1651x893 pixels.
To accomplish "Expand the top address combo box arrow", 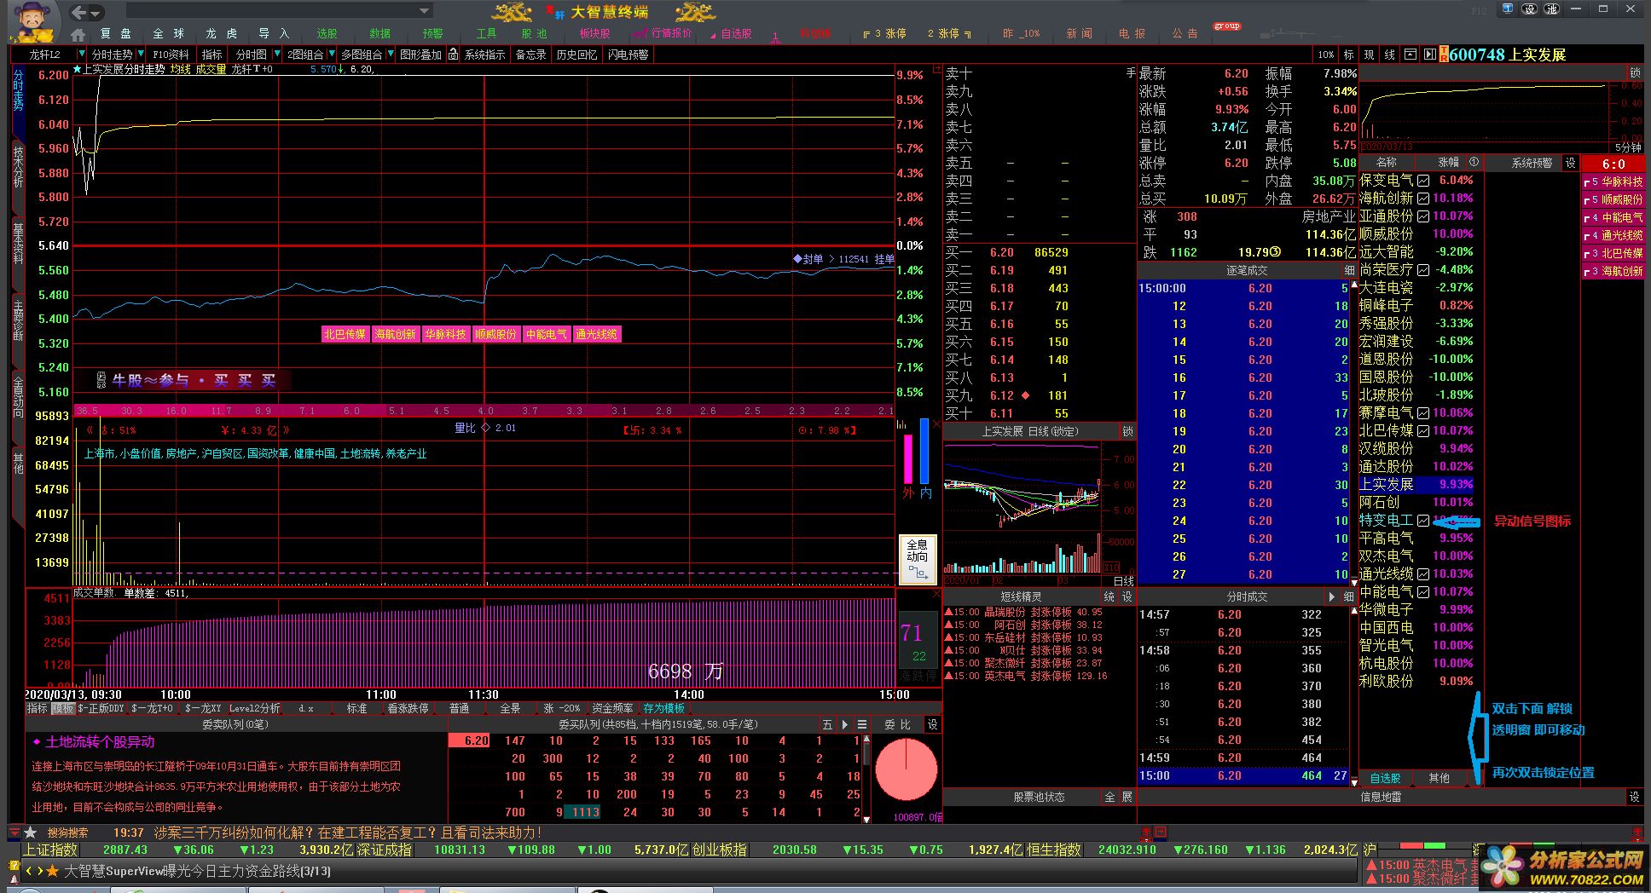I will tap(424, 11).
